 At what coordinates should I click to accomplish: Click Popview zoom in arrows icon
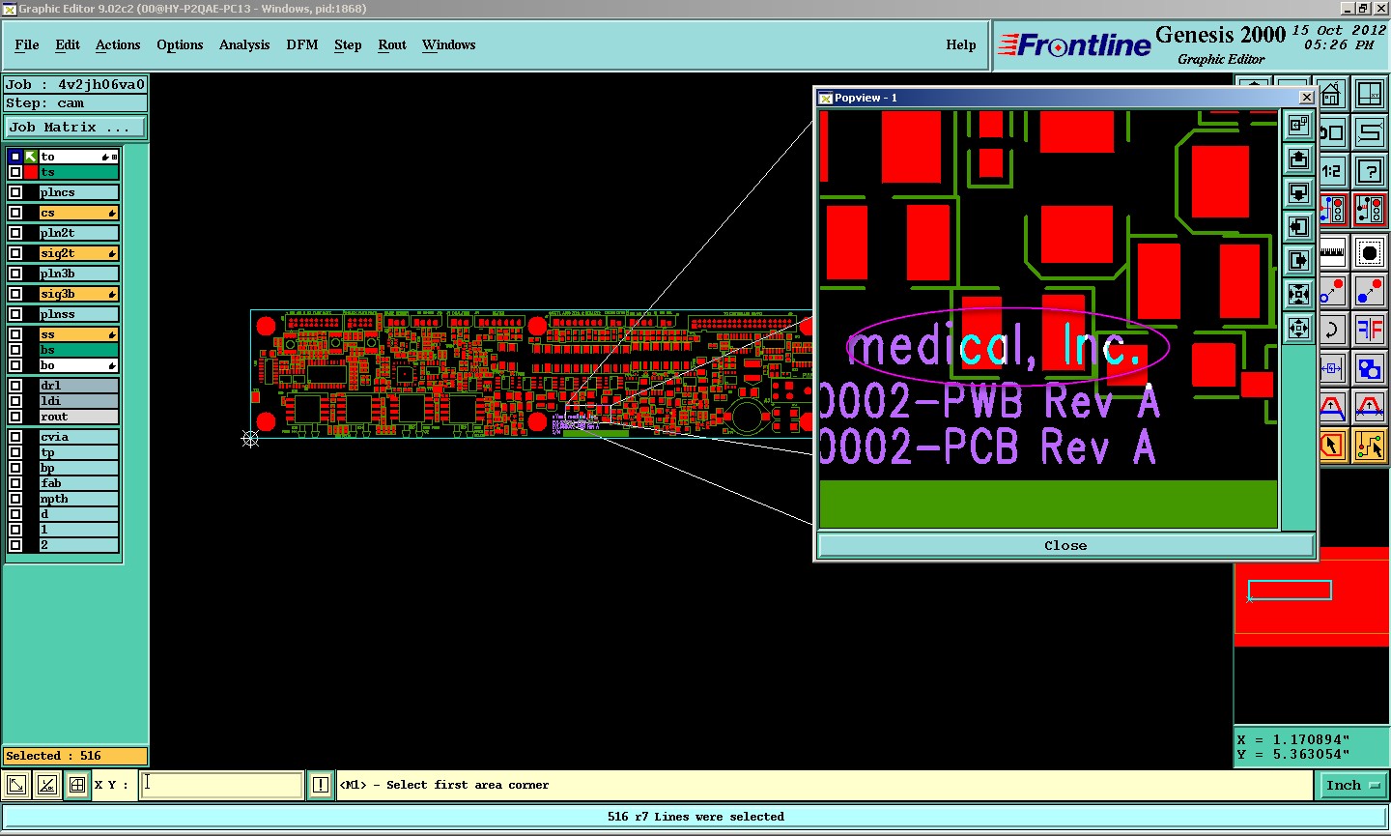(x=1299, y=295)
